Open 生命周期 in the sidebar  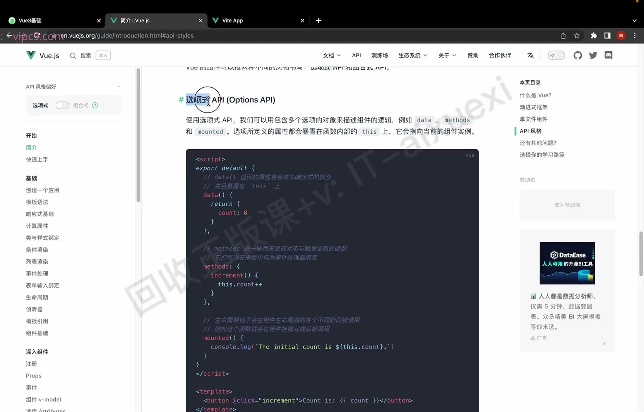tap(37, 297)
